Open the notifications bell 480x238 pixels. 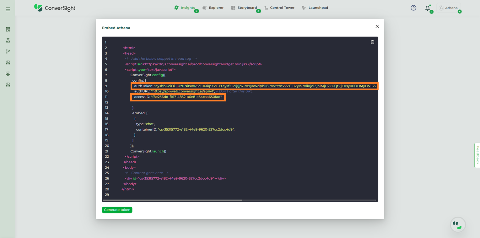click(x=427, y=8)
